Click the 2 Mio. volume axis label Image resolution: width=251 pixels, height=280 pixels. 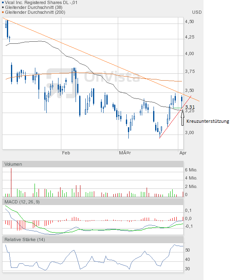pos(191,186)
